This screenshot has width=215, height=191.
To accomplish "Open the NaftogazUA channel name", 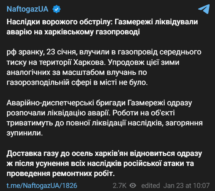I will 27,9.
